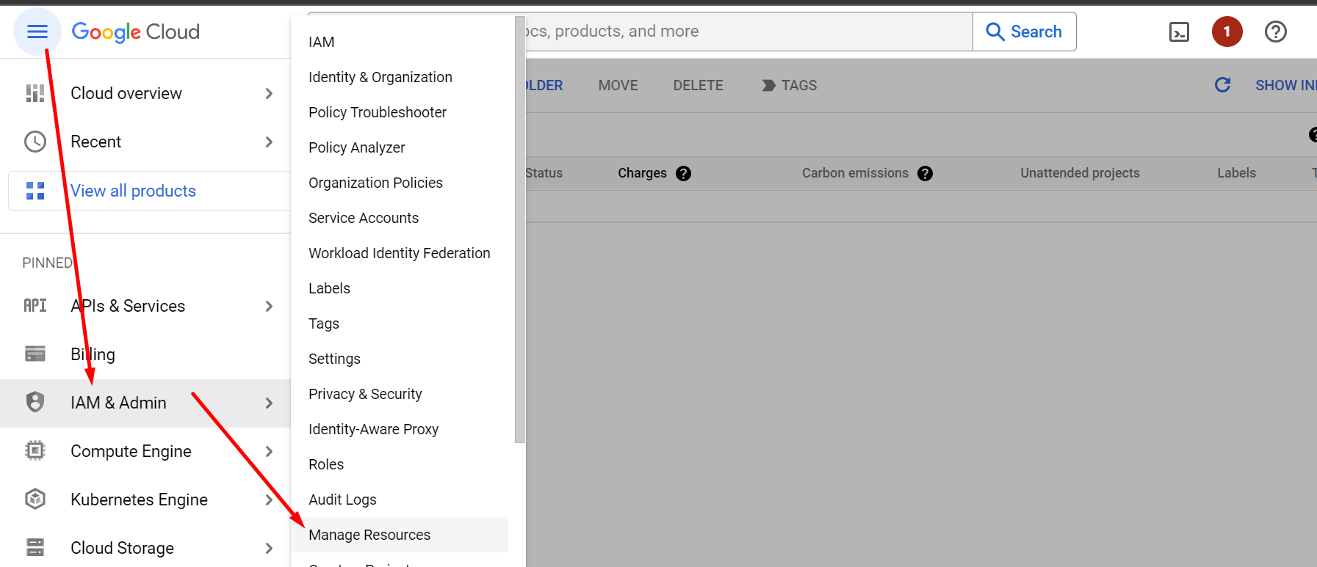This screenshot has height=567, width=1317.
Task: Click the IAM submenu vertical scrollbar
Action: (x=520, y=230)
